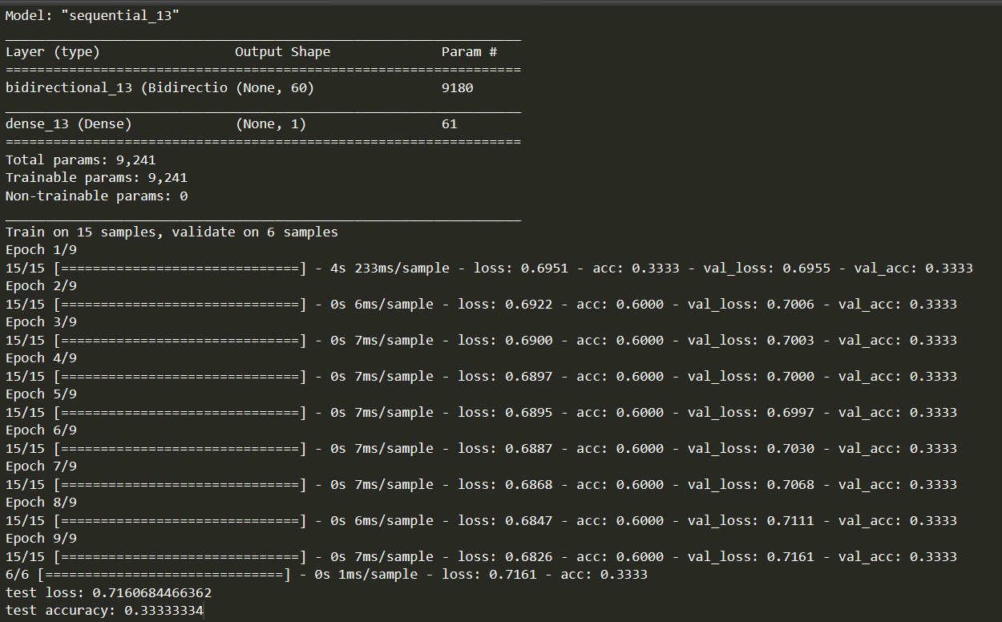Click the "Param #" column header
This screenshot has height=622, width=1002.
pos(469,52)
